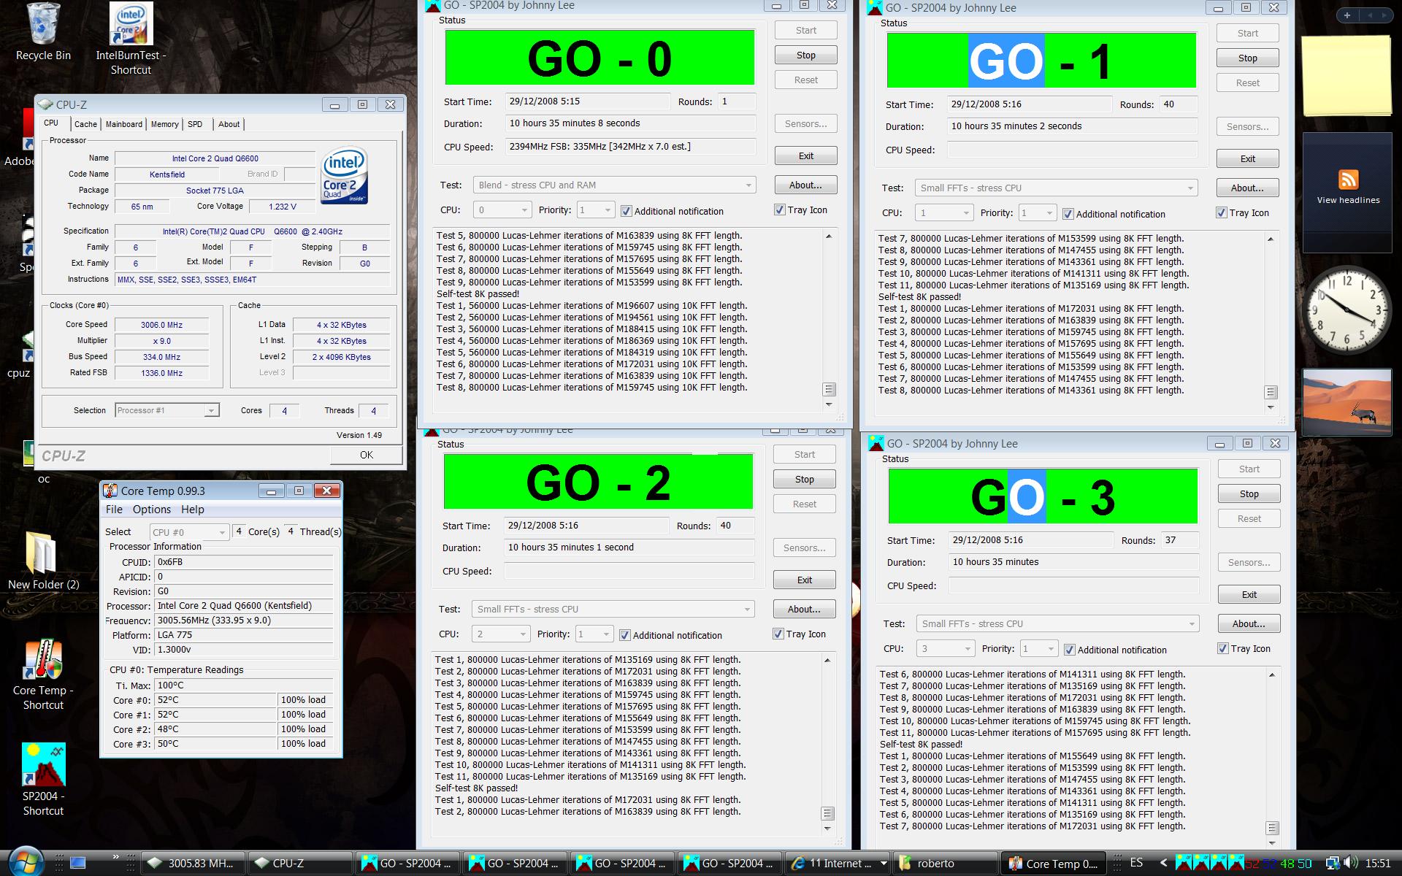Click the add gadget plus icon in sidebar
This screenshot has width=1402, height=876.
(x=1347, y=15)
